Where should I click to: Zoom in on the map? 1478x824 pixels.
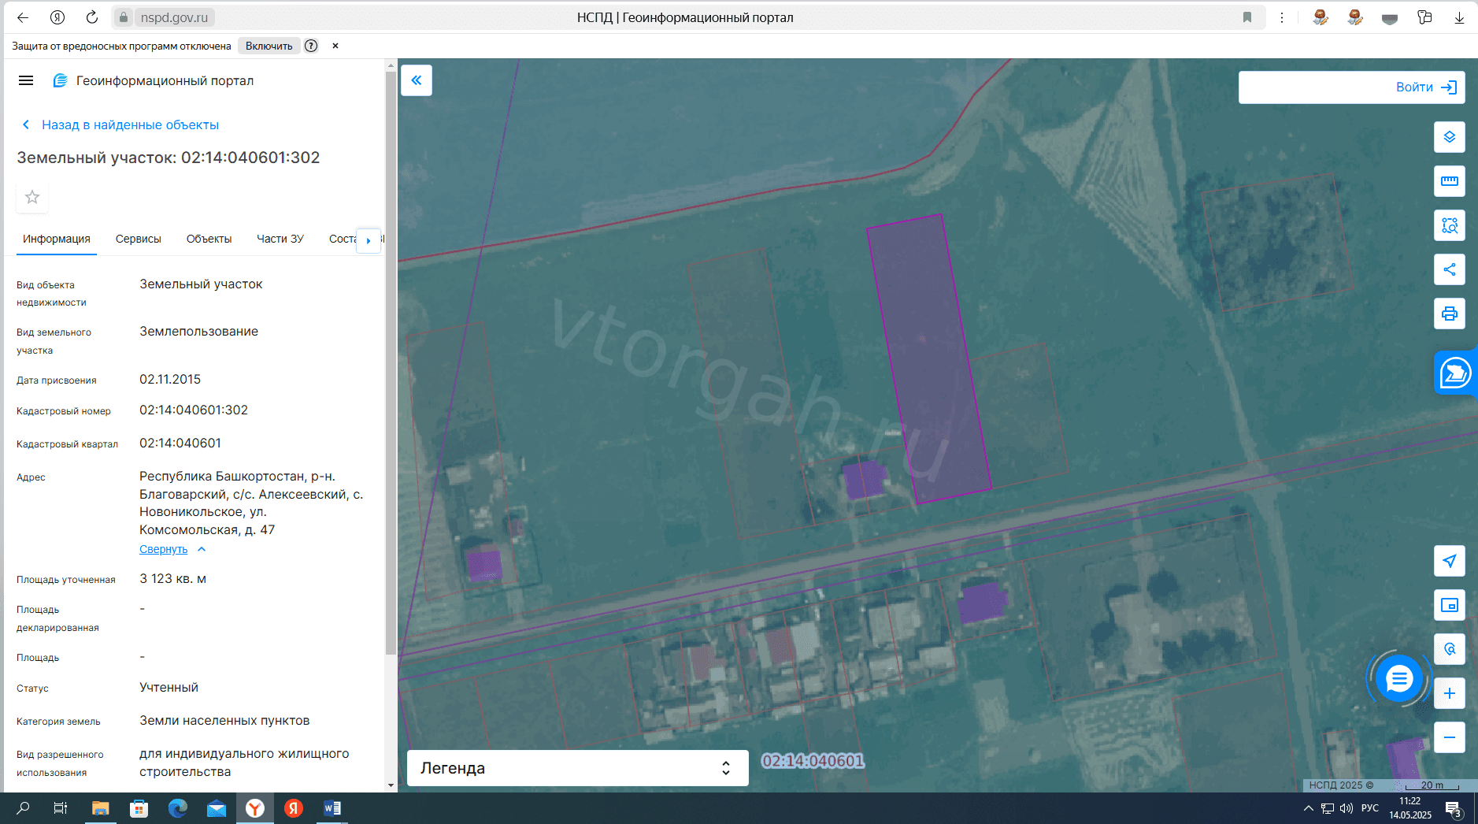tap(1450, 693)
